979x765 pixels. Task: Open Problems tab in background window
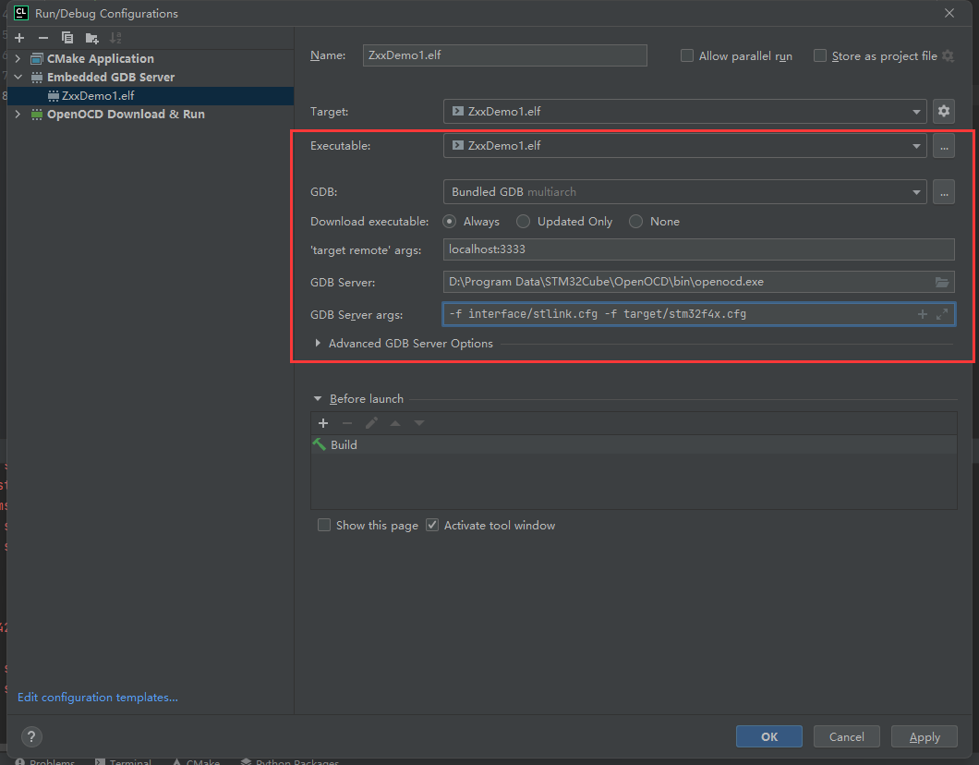pyautogui.click(x=45, y=761)
